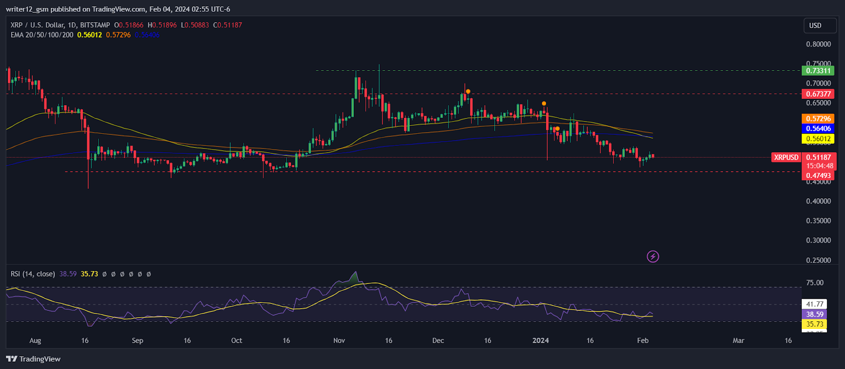This screenshot has width=845, height=369.
Task: Click the green 0.73311 price label
Action: click(x=818, y=71)
